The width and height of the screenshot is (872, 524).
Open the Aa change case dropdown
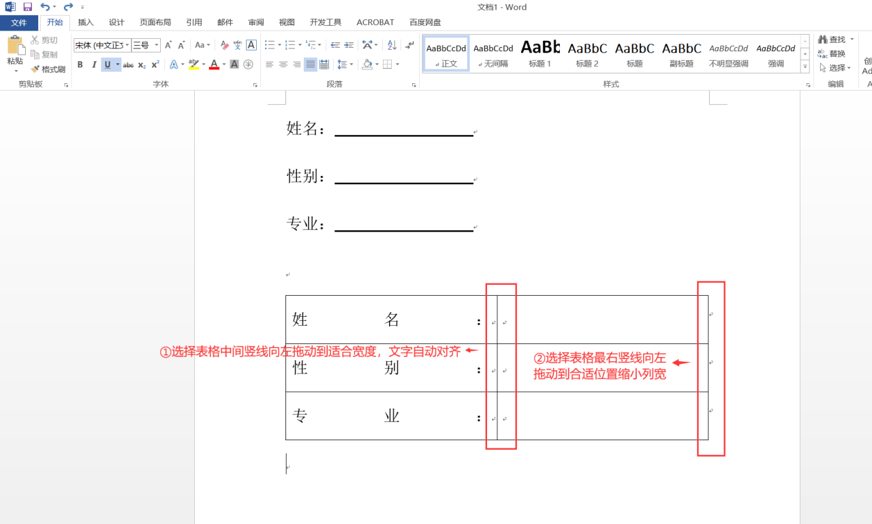[x=202, y=45]
